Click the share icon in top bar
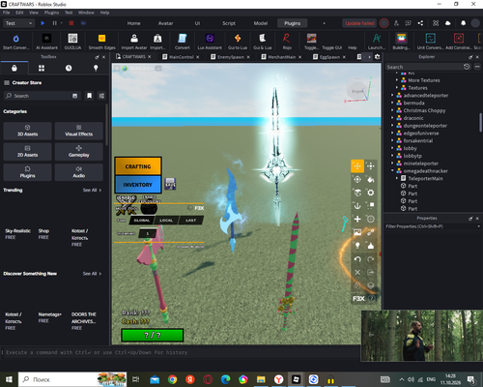This screenshot has width=483, height=387. click(x=420, y=23)
